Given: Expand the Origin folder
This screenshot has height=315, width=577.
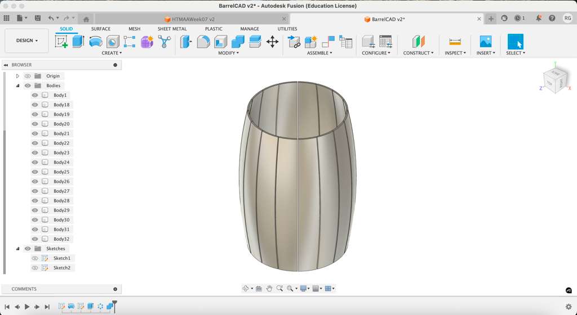Looking at the screenshot, I should click(17, 76).
